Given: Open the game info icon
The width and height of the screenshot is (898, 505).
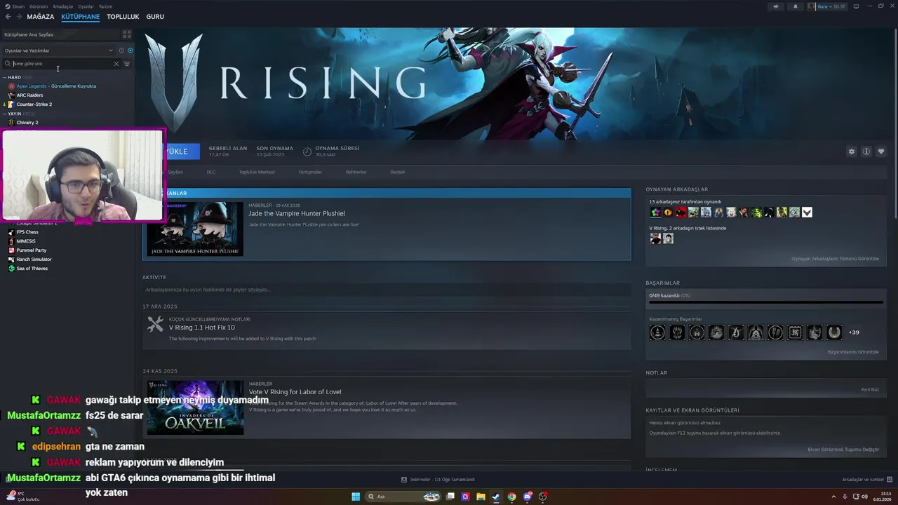Looking at the screenshot, I should (x=866, y=151).
